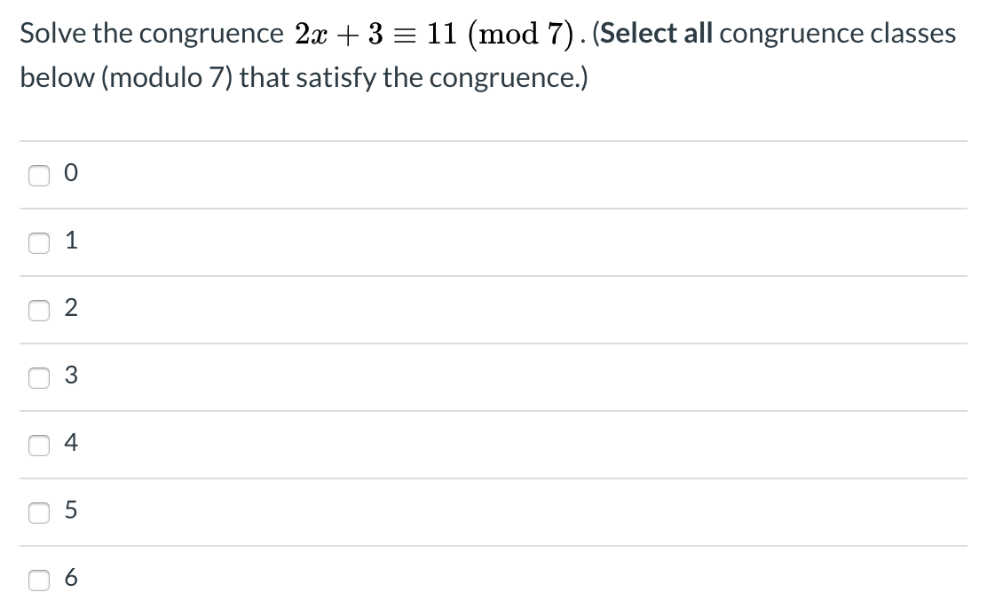The height and width of the screenshot is (616, 987).
Task: Select the congruence class labeled 4
Action: 39,445
